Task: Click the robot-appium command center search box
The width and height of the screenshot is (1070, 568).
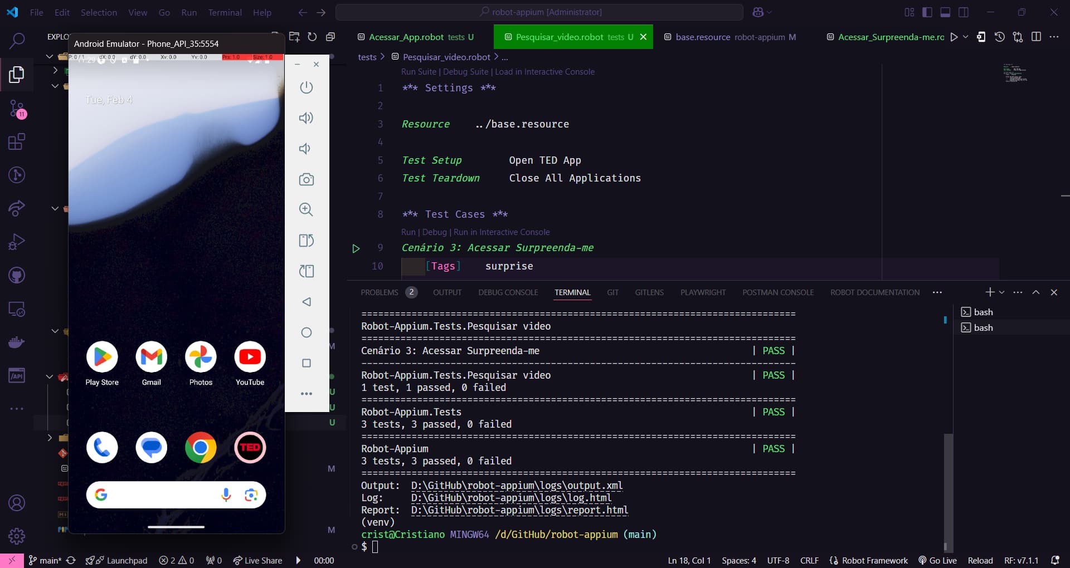Action: point(539,12)
